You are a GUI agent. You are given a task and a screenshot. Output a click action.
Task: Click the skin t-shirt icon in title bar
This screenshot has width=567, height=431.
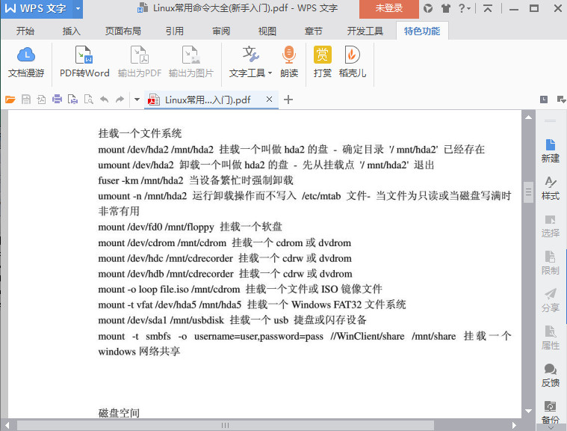pyautogui.click(x=445, y=8)
